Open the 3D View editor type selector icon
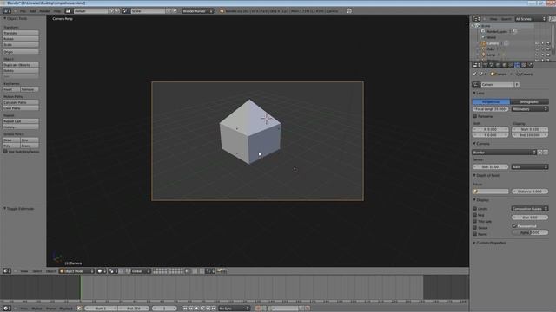Screen dimensions: 556x312 point(7,271)
